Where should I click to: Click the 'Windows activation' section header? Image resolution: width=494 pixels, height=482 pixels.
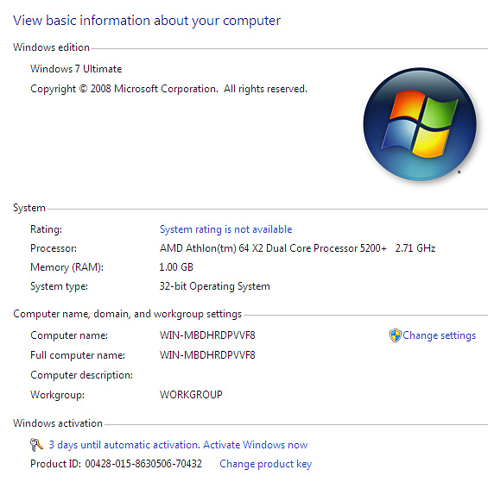pos(58,423)
